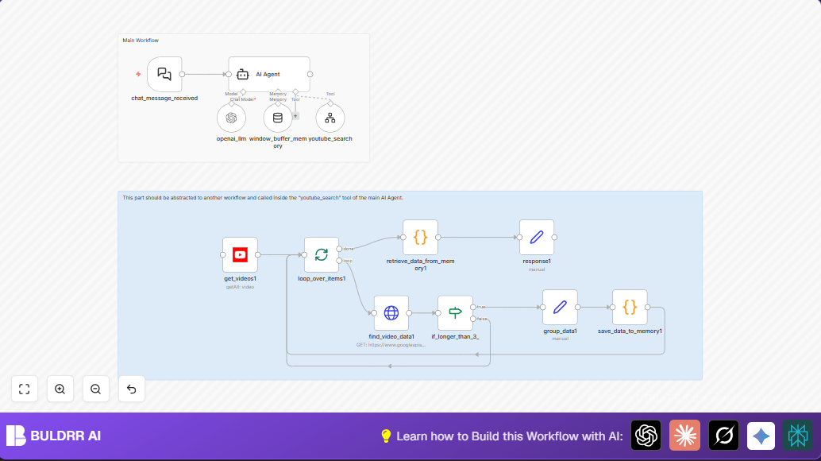Select the response1 edit node
The image size is (821, 461).
(537, 238)
